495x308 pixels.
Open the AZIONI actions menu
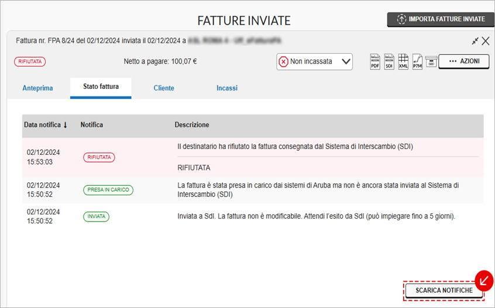(x=463, y=61)
